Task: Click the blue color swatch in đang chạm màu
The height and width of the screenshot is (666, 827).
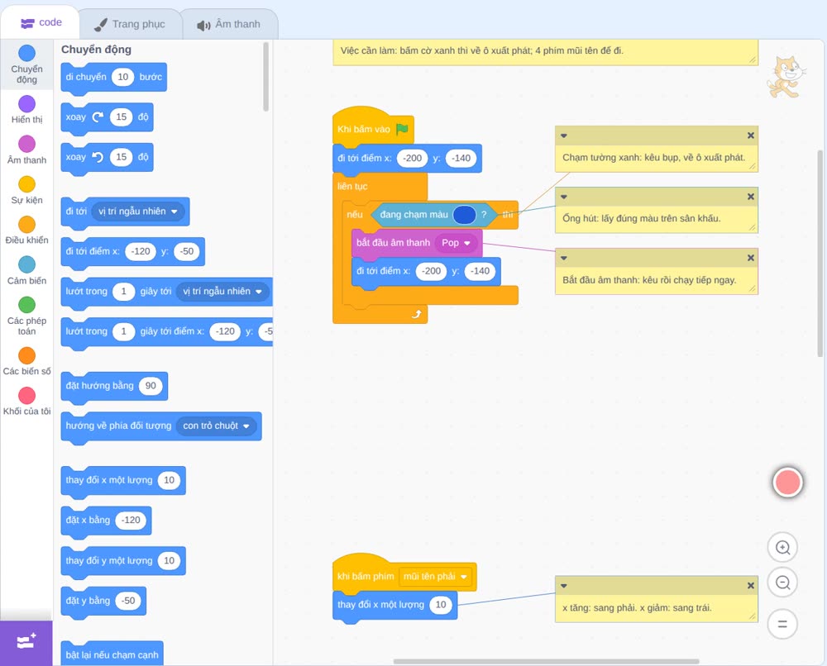Action: click(x=464, y=215)
